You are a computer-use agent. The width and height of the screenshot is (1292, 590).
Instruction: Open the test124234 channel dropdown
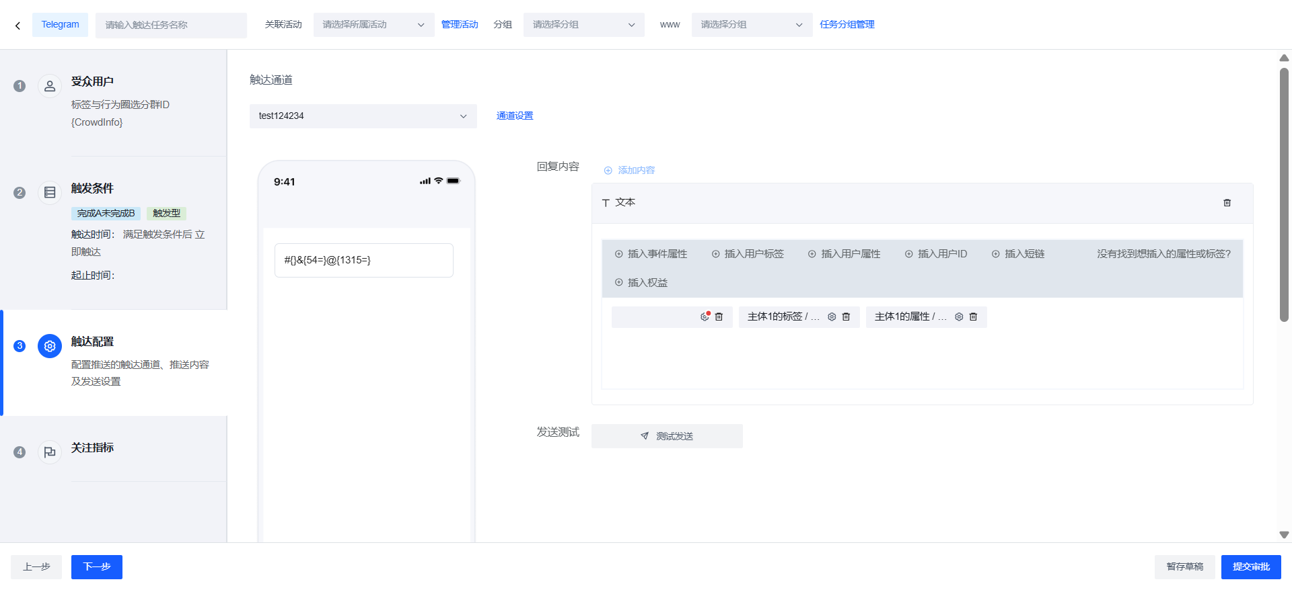(x=363, y=116)
